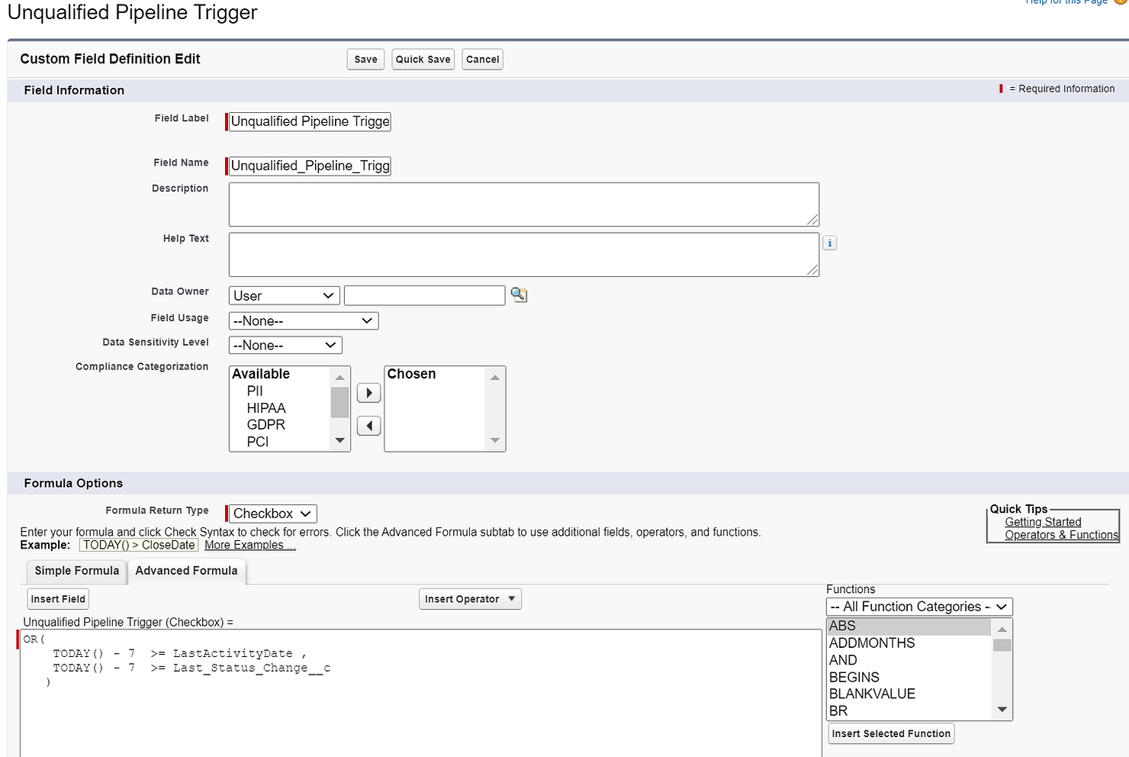Open the Data Sensitivity Level dropdown
This screenshot has width=1129, height=757.
[285, 345]
